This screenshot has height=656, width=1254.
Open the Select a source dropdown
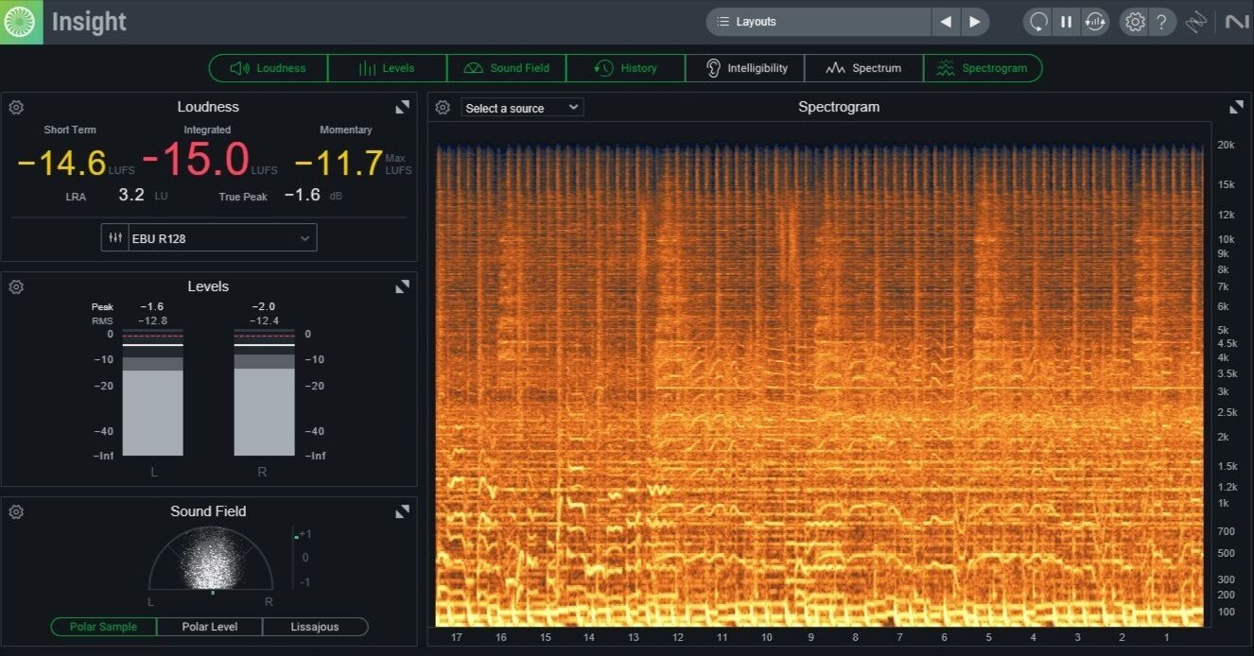(522, 108)
